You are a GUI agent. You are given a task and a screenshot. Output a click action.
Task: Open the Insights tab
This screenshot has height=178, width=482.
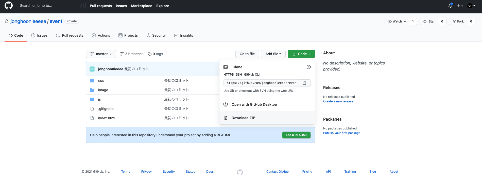(x=184, y=35)
